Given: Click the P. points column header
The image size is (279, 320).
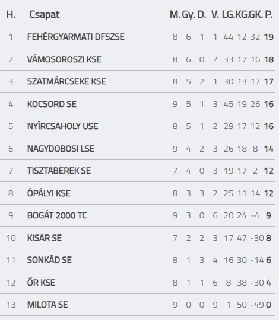Looking at the screenshot, I should pyautogui.click(x=268, y=15).
